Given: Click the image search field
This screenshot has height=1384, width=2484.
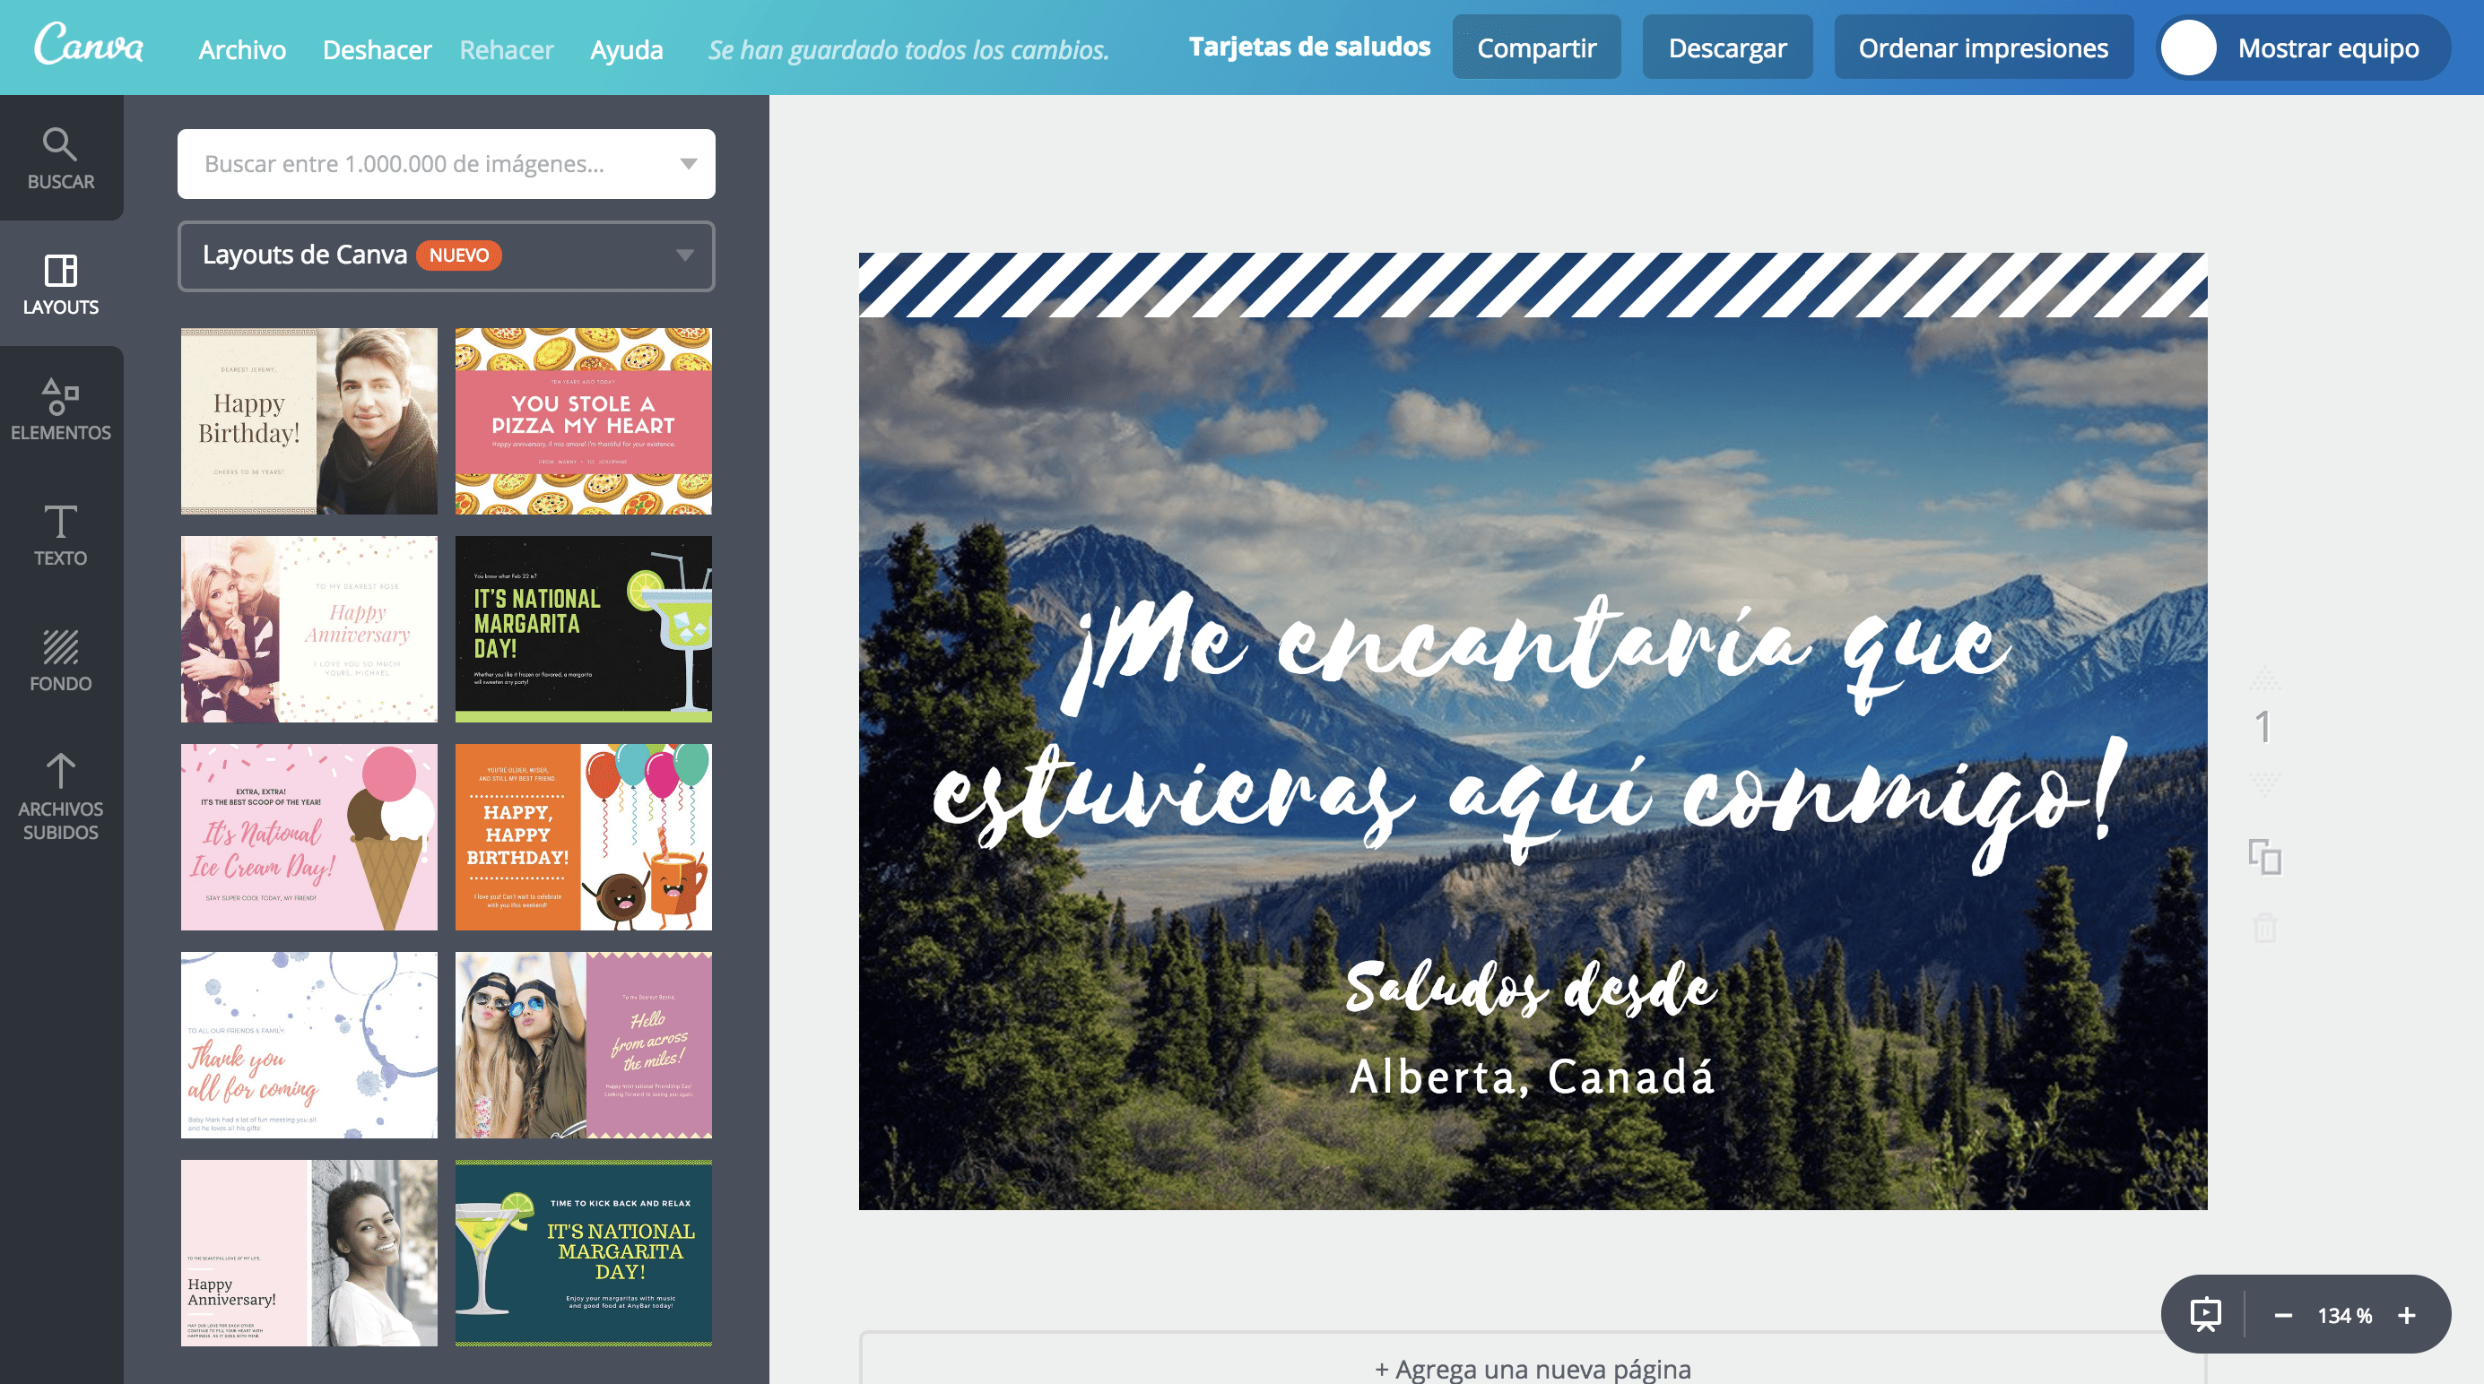Looking at the screenshot, I should pos(447,164).
